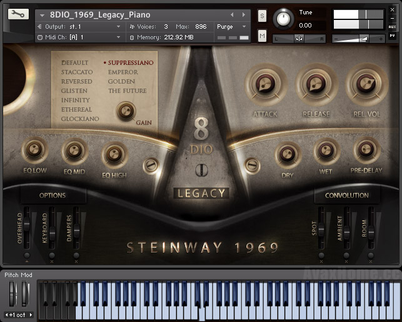Adjust the EQ LOW knob
The height and width of the screenshot is (322, 402).
click(34, 150)
